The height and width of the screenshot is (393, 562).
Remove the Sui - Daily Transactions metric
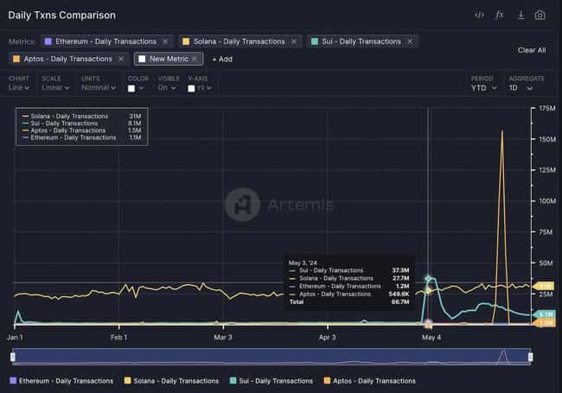(x=409, y=41)
